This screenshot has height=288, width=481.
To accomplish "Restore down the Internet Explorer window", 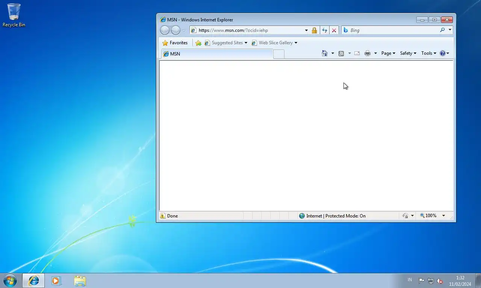I will tap(434, 20).
